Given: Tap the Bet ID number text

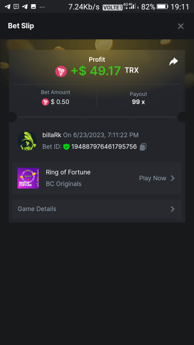Looking at the screenshot, I should [x=104, y=147].
